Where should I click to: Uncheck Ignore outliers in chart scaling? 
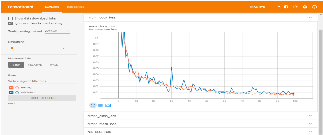[x=11, y=23]
